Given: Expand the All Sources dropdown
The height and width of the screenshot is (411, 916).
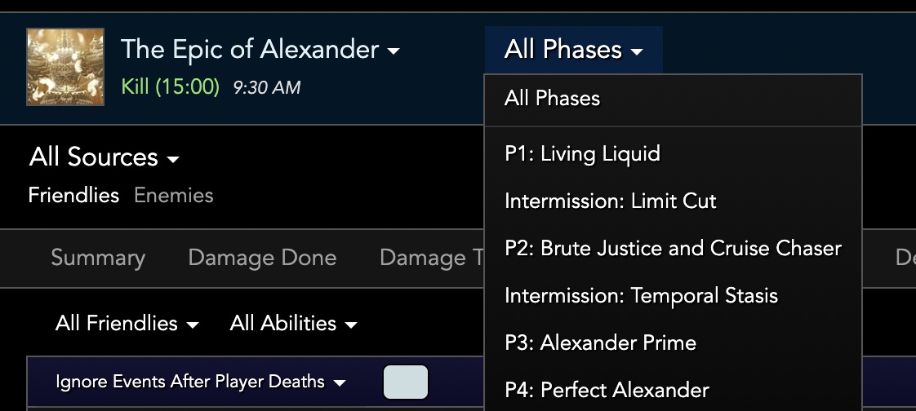Looking at the screenshot, I should (x=104, y=157).
